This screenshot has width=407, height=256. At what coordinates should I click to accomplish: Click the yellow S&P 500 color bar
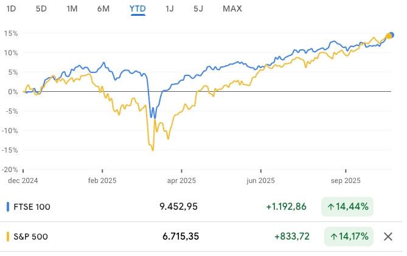pyautogui.click(x=7, y=236)
